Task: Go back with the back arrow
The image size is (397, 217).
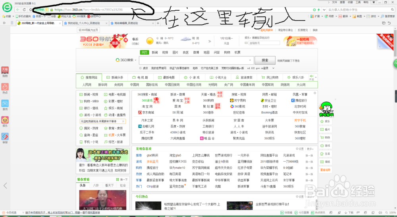Action: tap(17, 10)
